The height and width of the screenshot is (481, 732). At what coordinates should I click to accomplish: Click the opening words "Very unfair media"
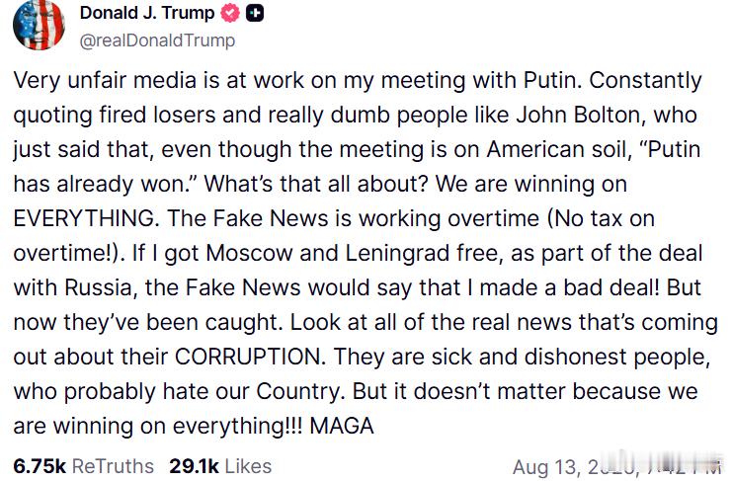(x=105, y=80)
